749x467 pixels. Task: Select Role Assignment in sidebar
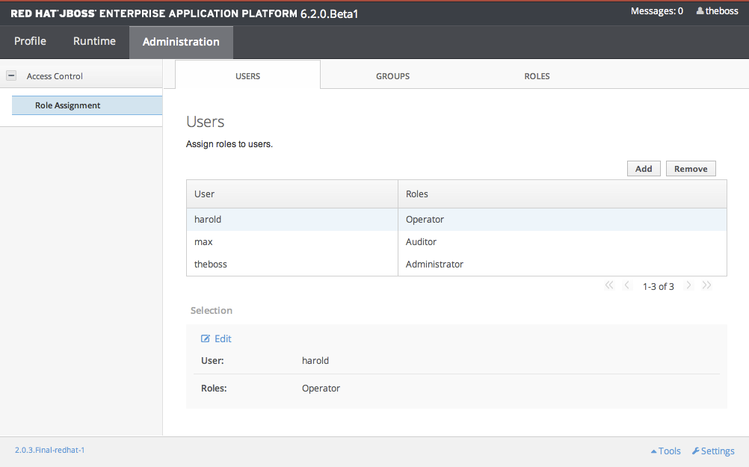point(67,105)
